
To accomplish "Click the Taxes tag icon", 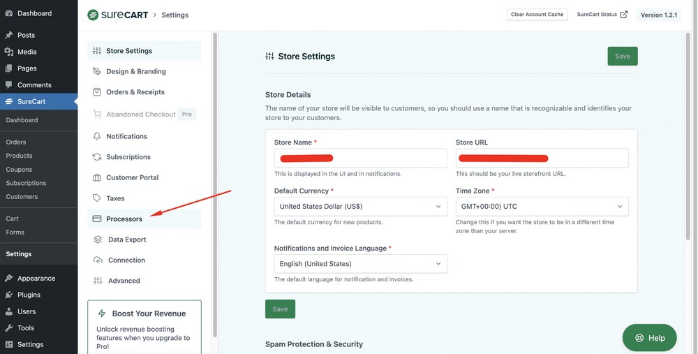I will [x=97, y=198].
